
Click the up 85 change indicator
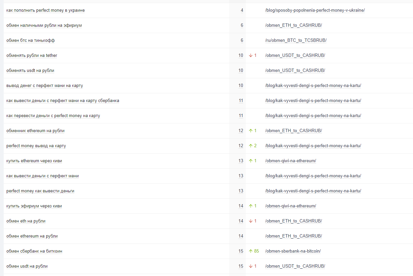254,251
